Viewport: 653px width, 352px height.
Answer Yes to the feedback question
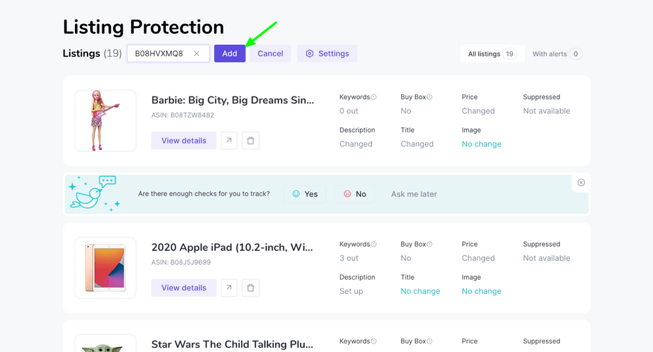[x=305, y=194]
